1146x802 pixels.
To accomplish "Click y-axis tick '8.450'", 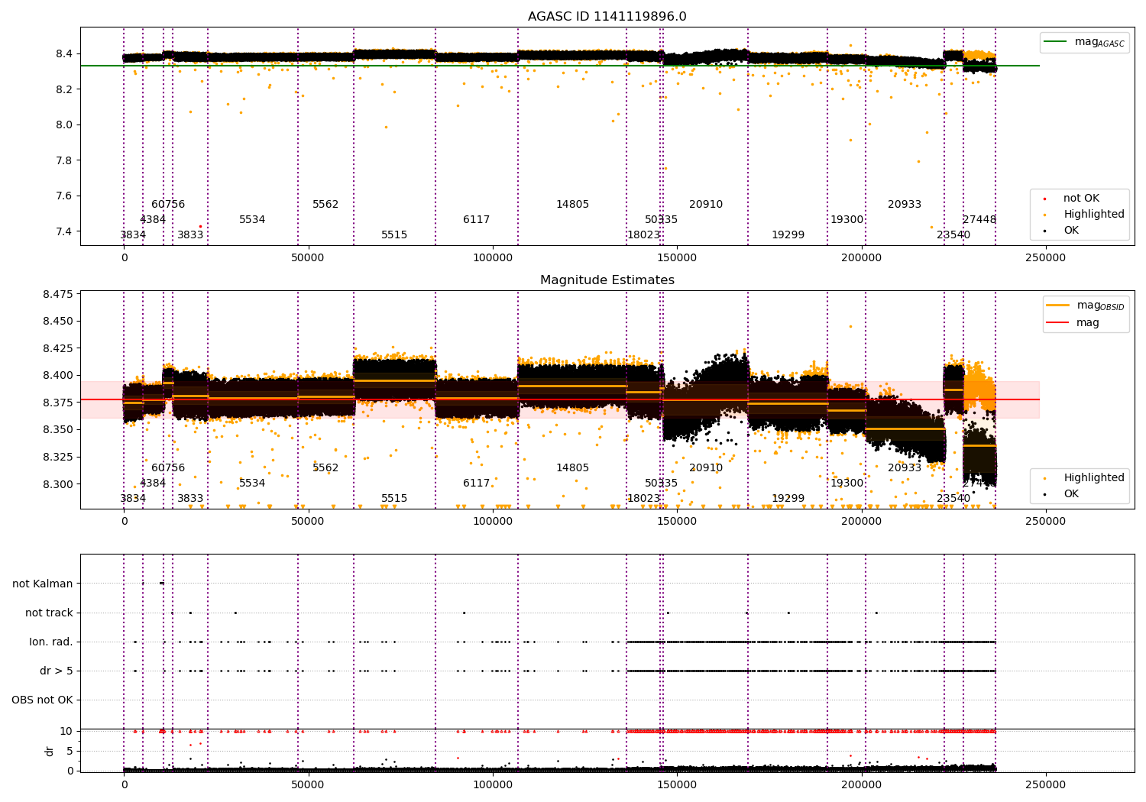I will tap(58, 321).
